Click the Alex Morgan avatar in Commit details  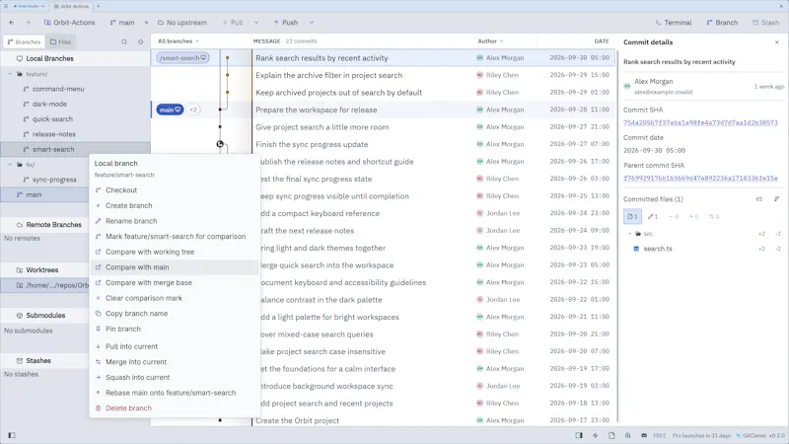[x=627, y=87]
